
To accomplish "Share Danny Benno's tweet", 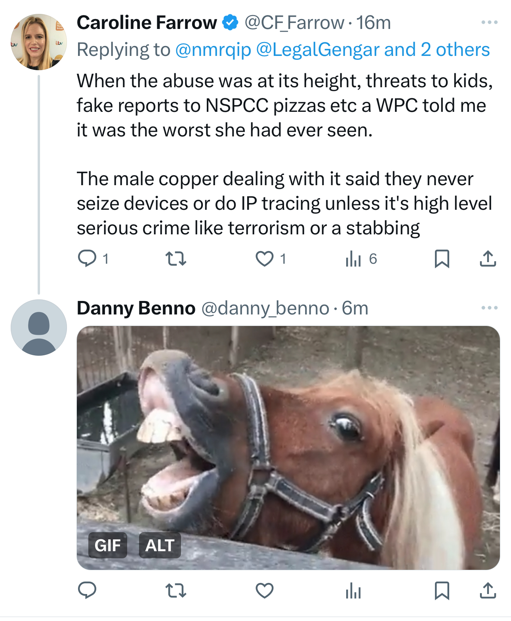I will pos(488,590).
